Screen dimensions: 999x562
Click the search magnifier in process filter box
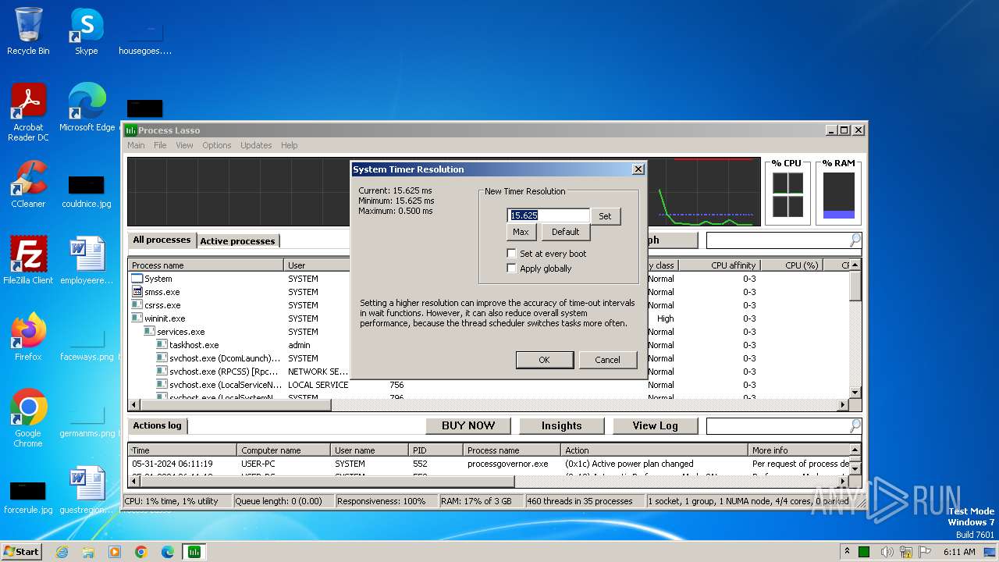click(x=855, y=240)
